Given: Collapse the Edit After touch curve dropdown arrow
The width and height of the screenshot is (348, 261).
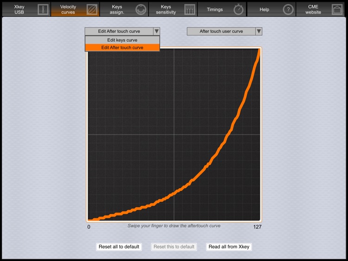Looking at the screenshot, I should [156, 31].
